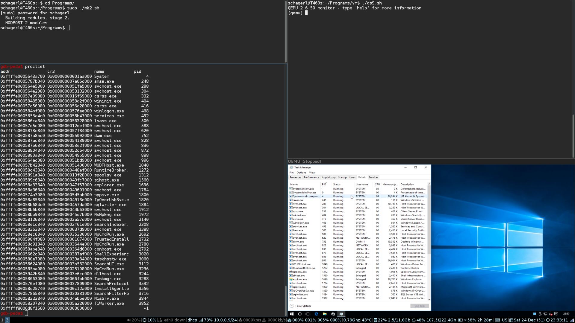575x323 pixels.
Task: Sort by CPU column header
Action: (377, 185)
